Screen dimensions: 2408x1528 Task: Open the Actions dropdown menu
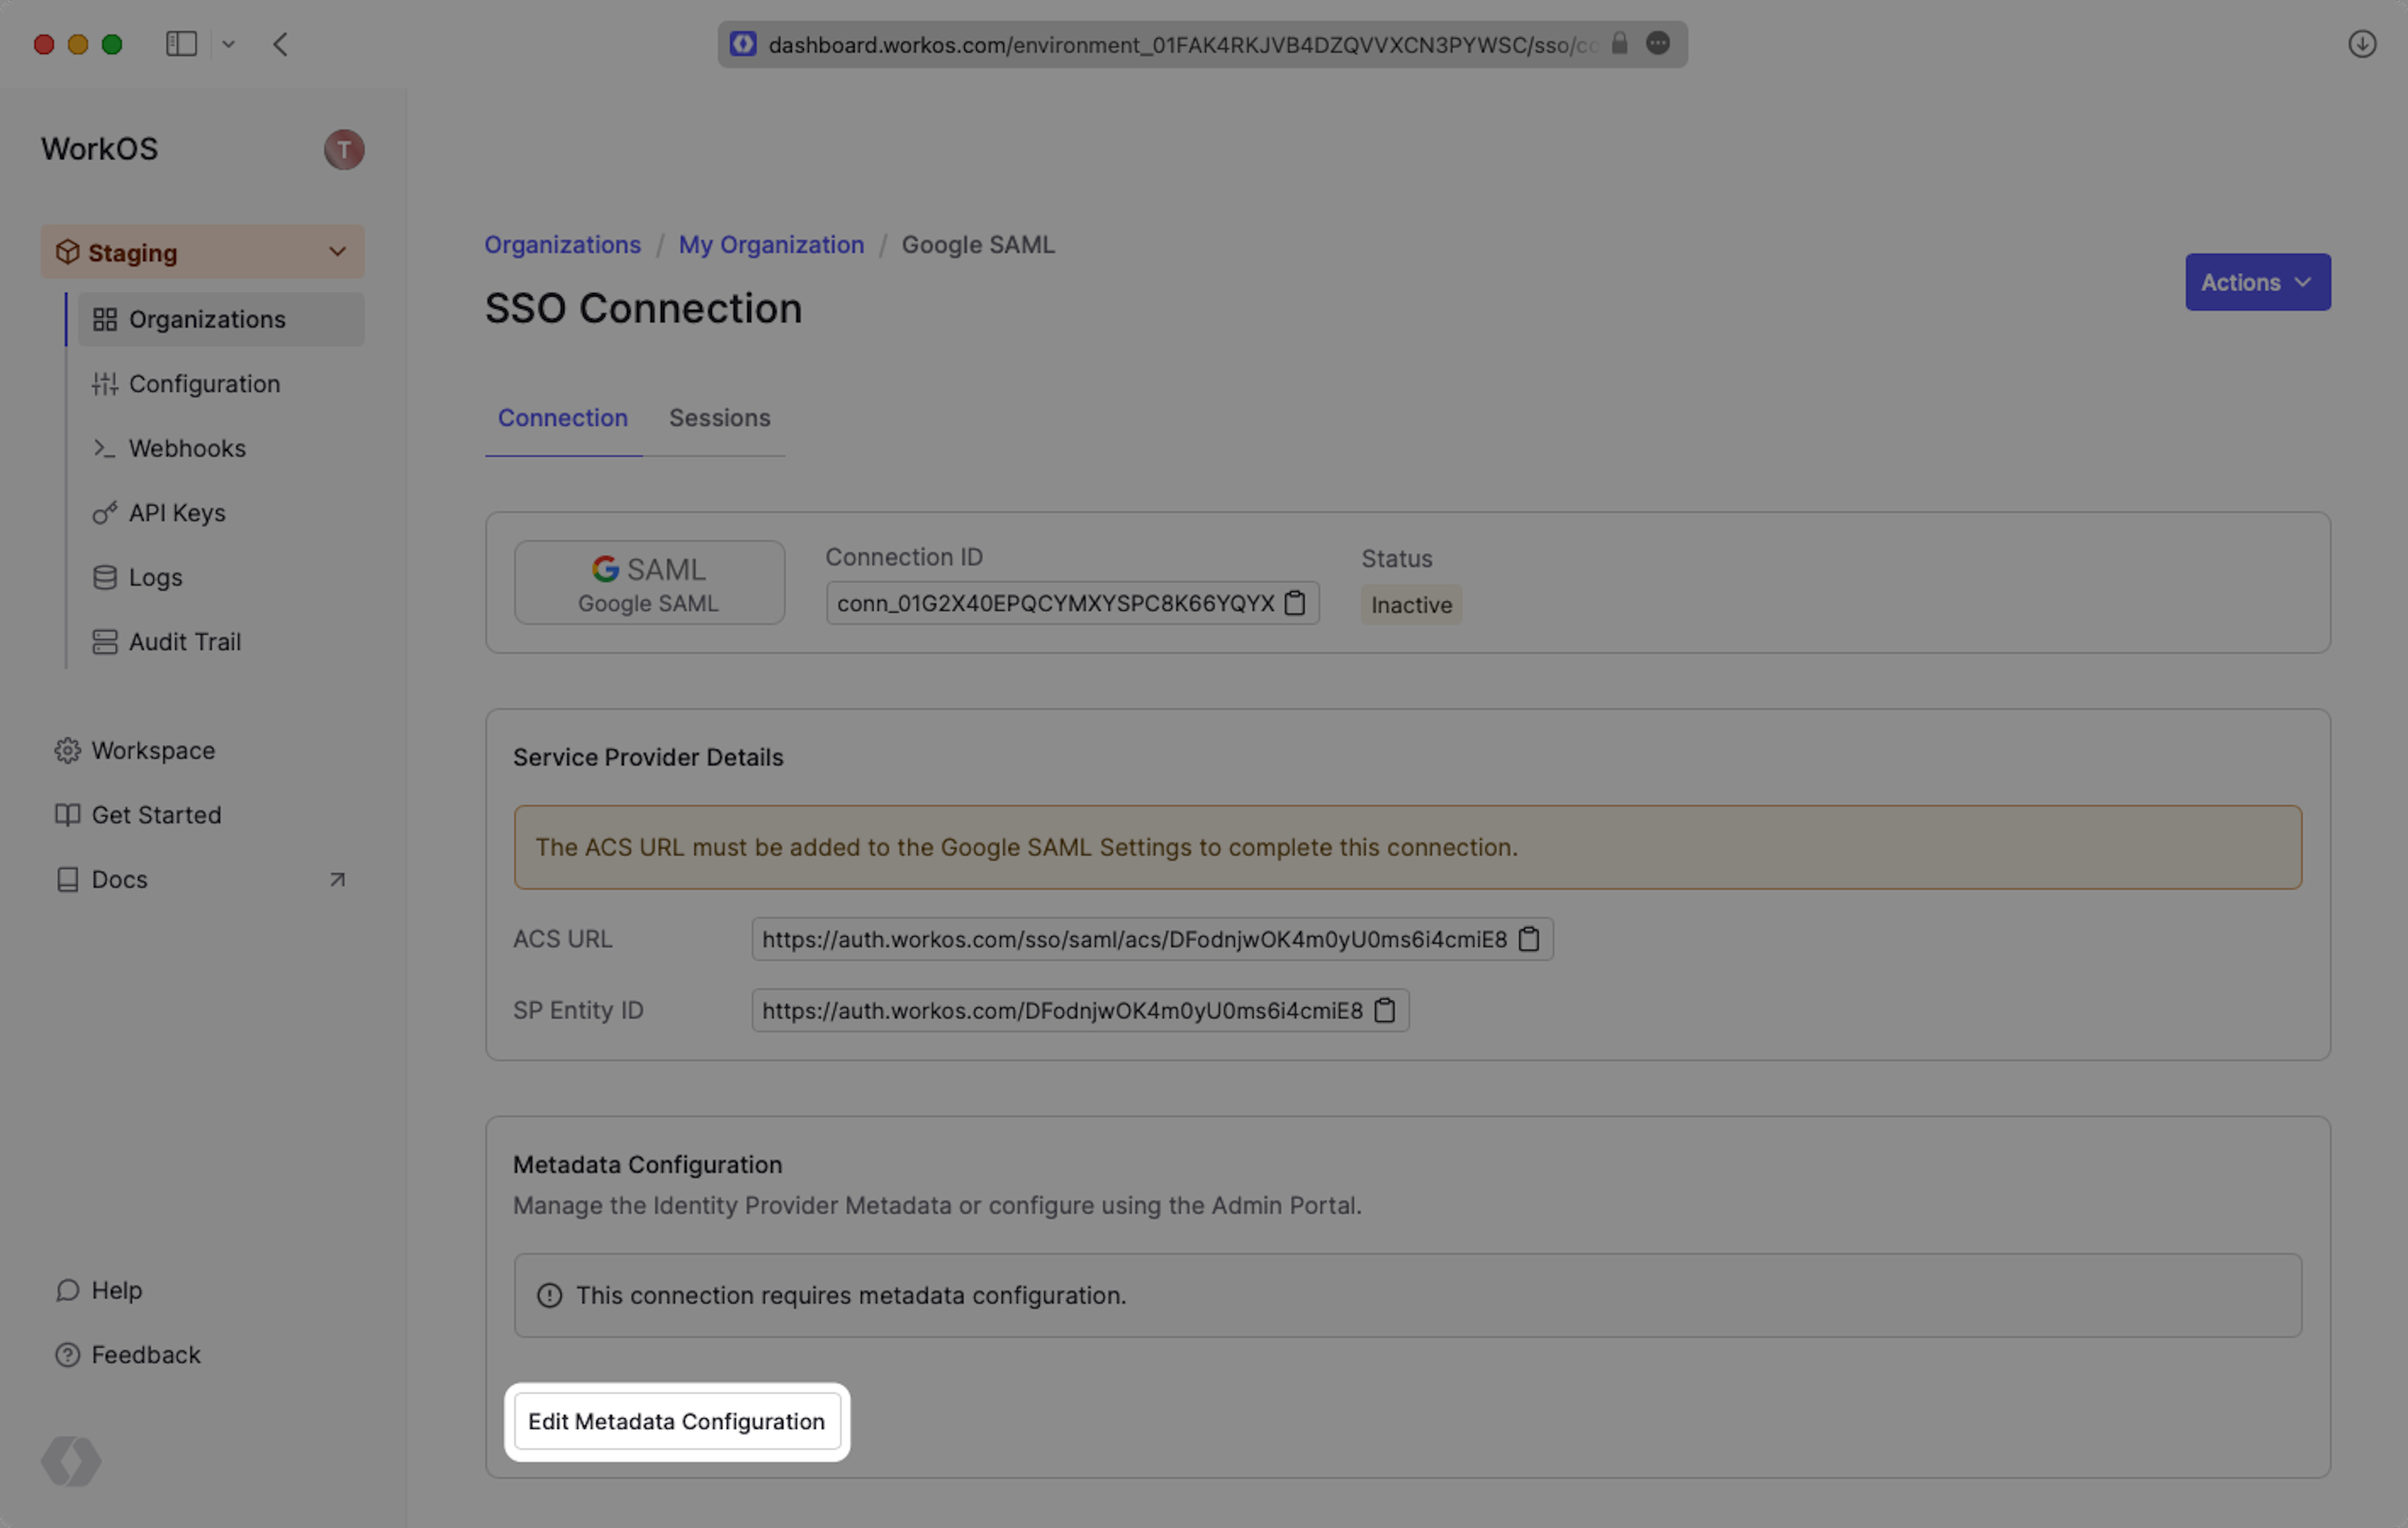[2257, 282]
